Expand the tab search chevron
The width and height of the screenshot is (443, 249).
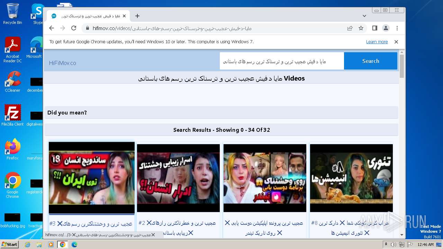(x=364, y=16)
